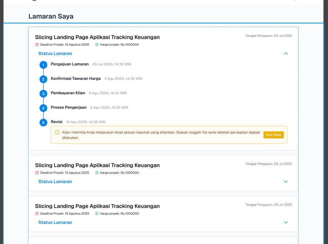Click the green price icon in first card

[x=97, y=45]
